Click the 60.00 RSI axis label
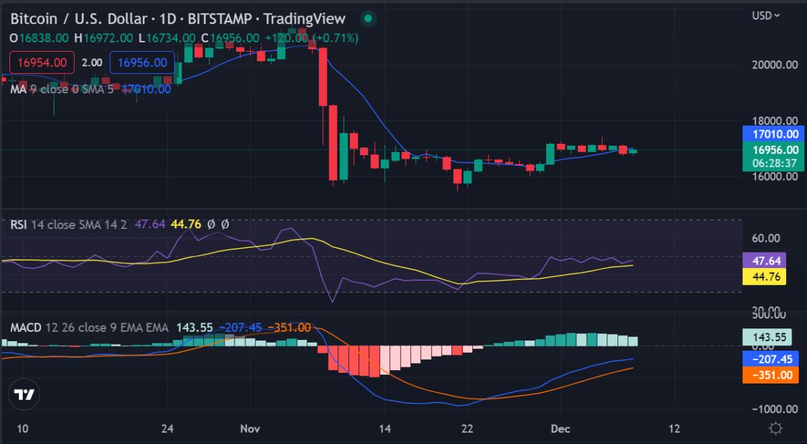This screenshot has height=444, width=807. click(766, 238)
